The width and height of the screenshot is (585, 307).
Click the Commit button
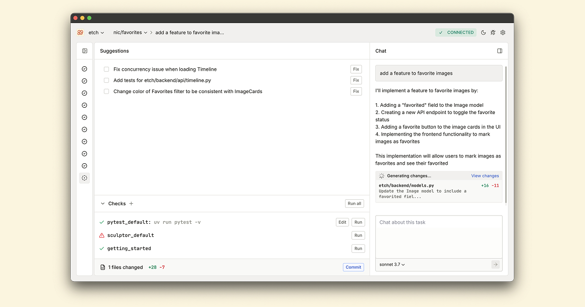[x=353, y=267]
